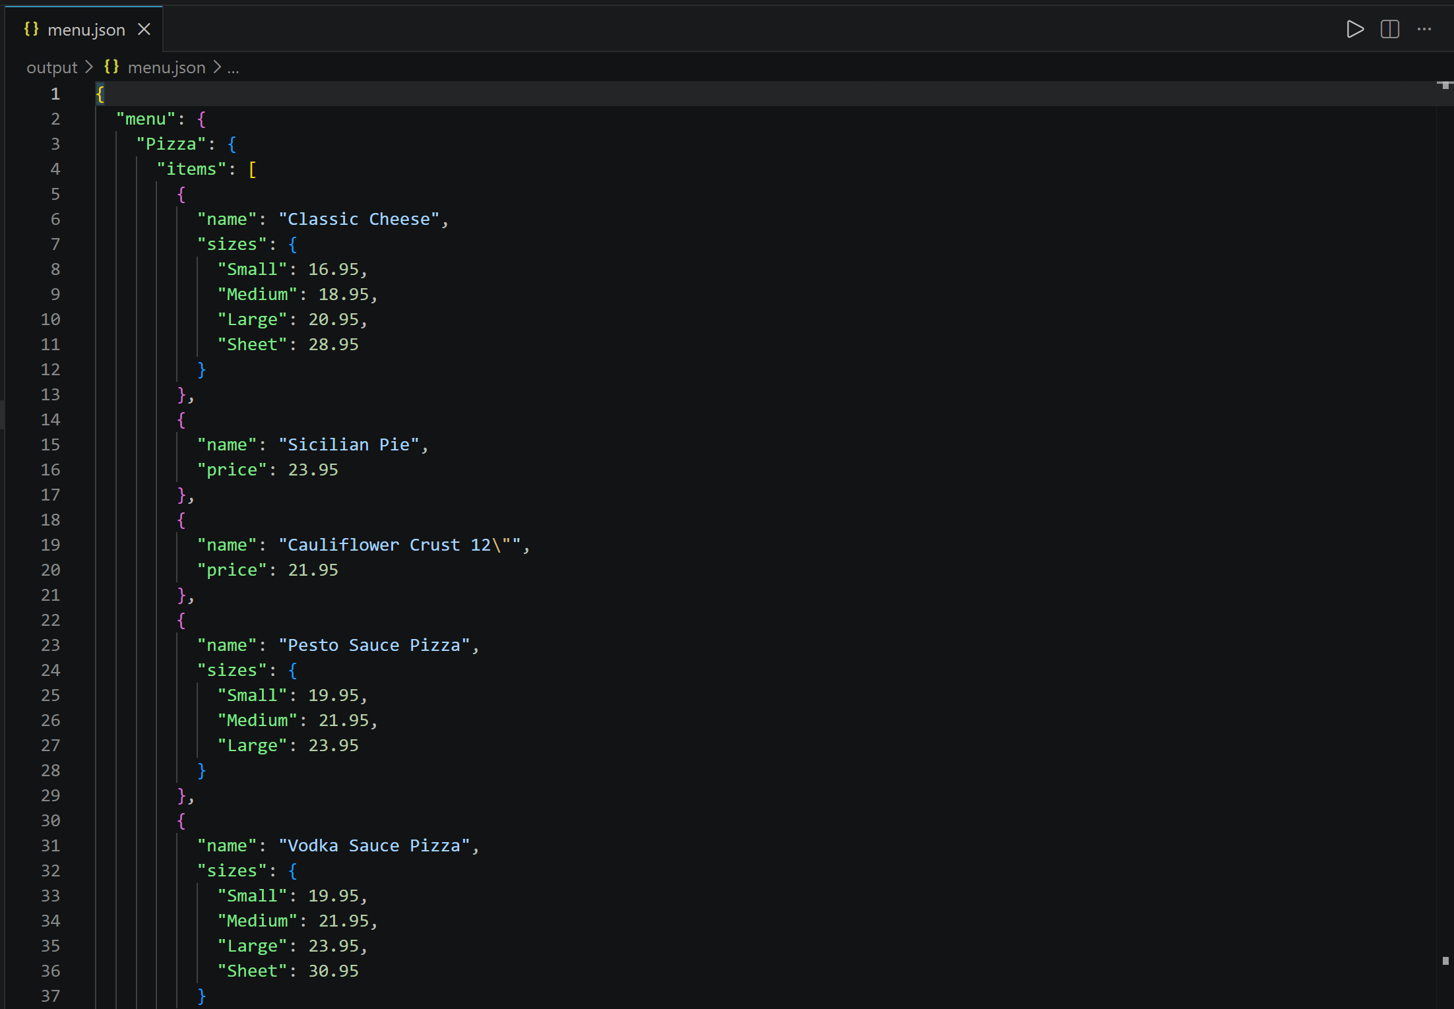The image size is (1454, 1009).
Task: Click line number 1 in the gutter
Action: pyautogui.click(x=55, y=94)
